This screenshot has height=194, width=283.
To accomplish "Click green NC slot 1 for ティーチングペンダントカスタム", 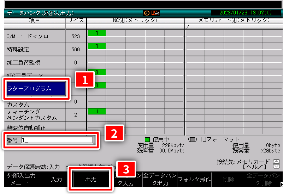I will 97,112.
